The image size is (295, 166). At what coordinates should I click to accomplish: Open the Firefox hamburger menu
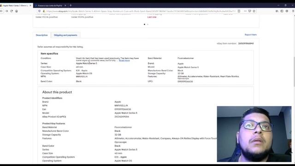pos(293,11)
